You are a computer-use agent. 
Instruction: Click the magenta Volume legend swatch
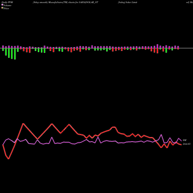(x=2, y=5)
